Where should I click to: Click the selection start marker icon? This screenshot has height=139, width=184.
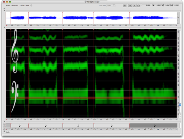pyautogui.click(x=153, y=5)
